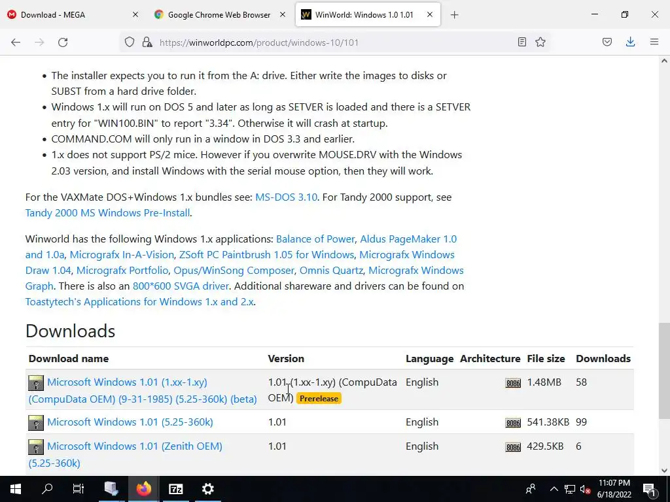Image resolution: width=670 pixels, height=502 pixels.
Task: Open Tandy 2000 MS Windows Pre-Install link
Action: point(107,213)
